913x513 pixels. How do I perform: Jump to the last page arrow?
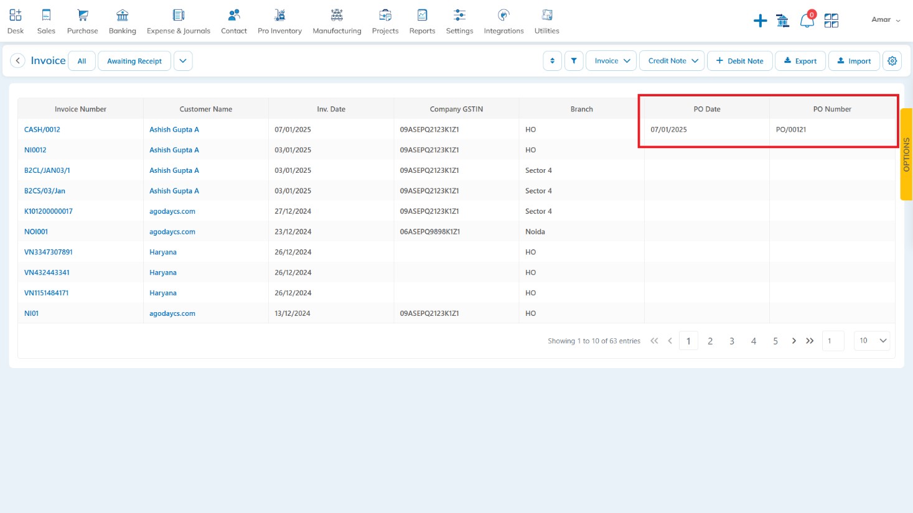click(810, 341)
